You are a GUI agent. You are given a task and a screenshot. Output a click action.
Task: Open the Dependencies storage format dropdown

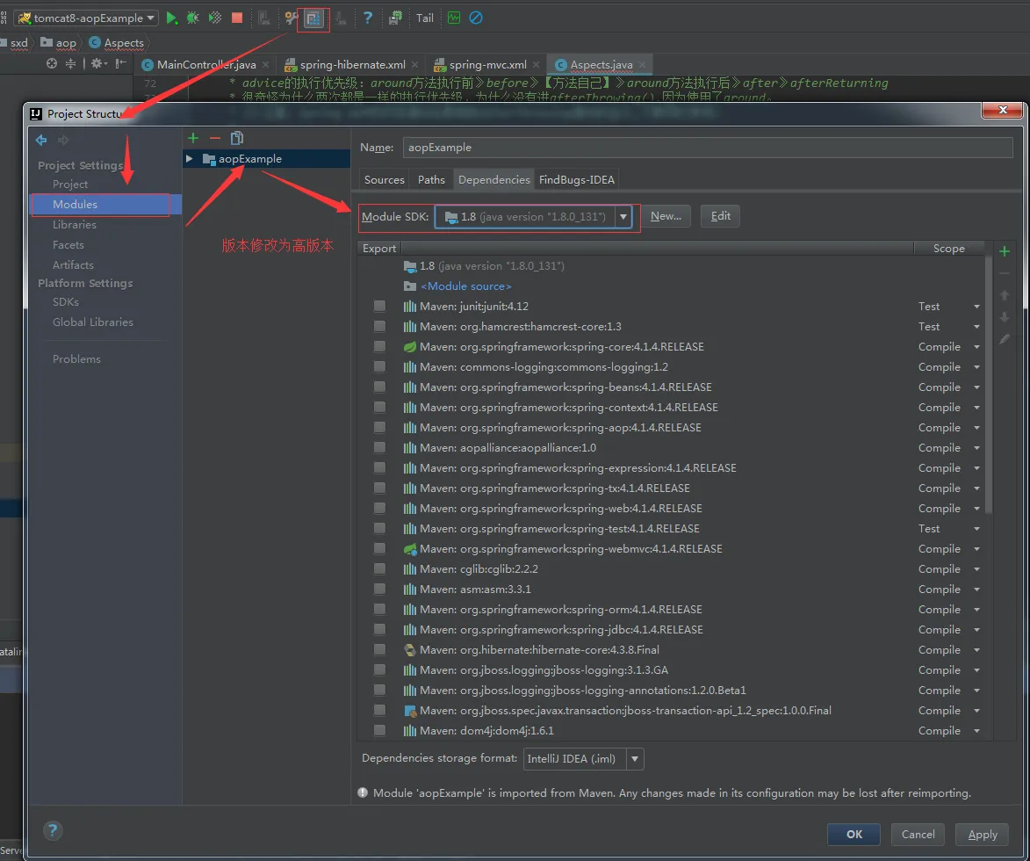(x=634, y=758)
